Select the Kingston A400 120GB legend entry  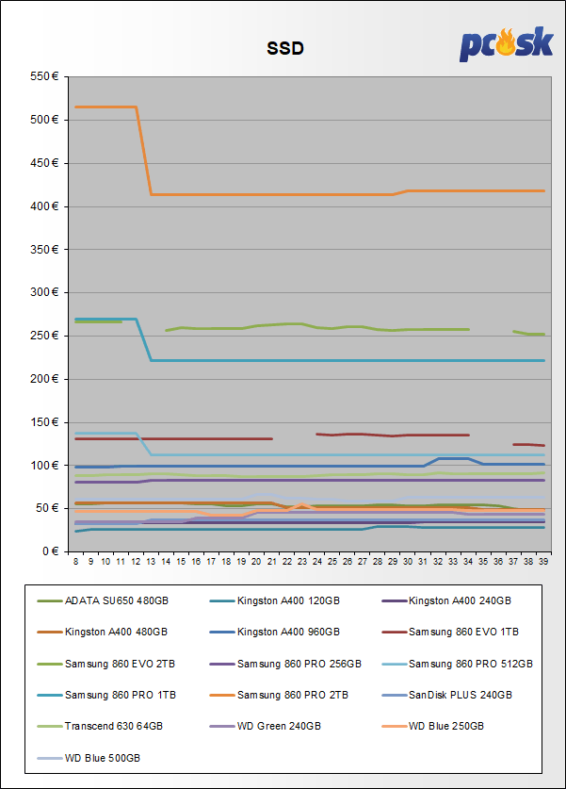pos(275,600)
